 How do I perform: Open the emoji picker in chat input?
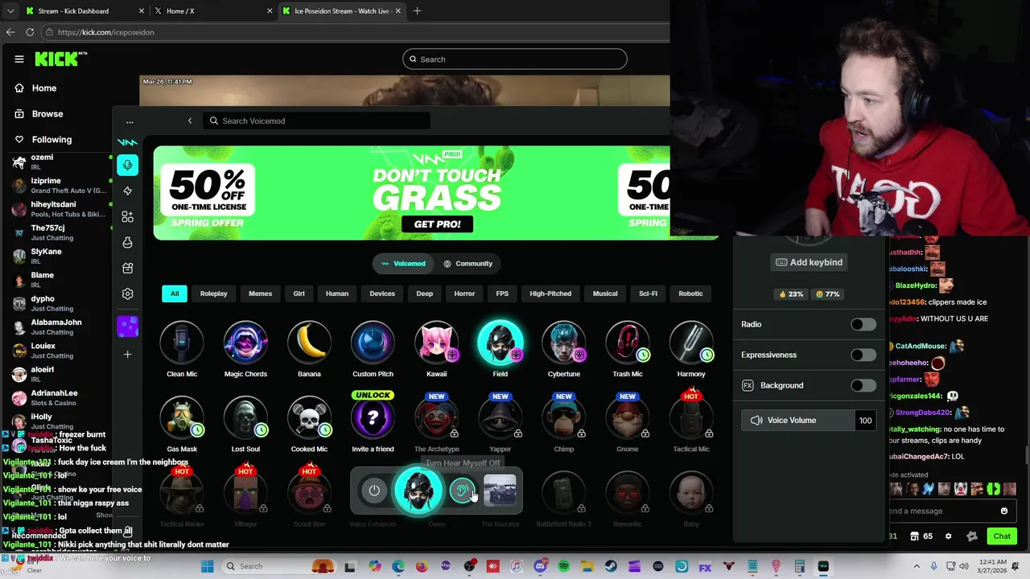point(1003,511)
